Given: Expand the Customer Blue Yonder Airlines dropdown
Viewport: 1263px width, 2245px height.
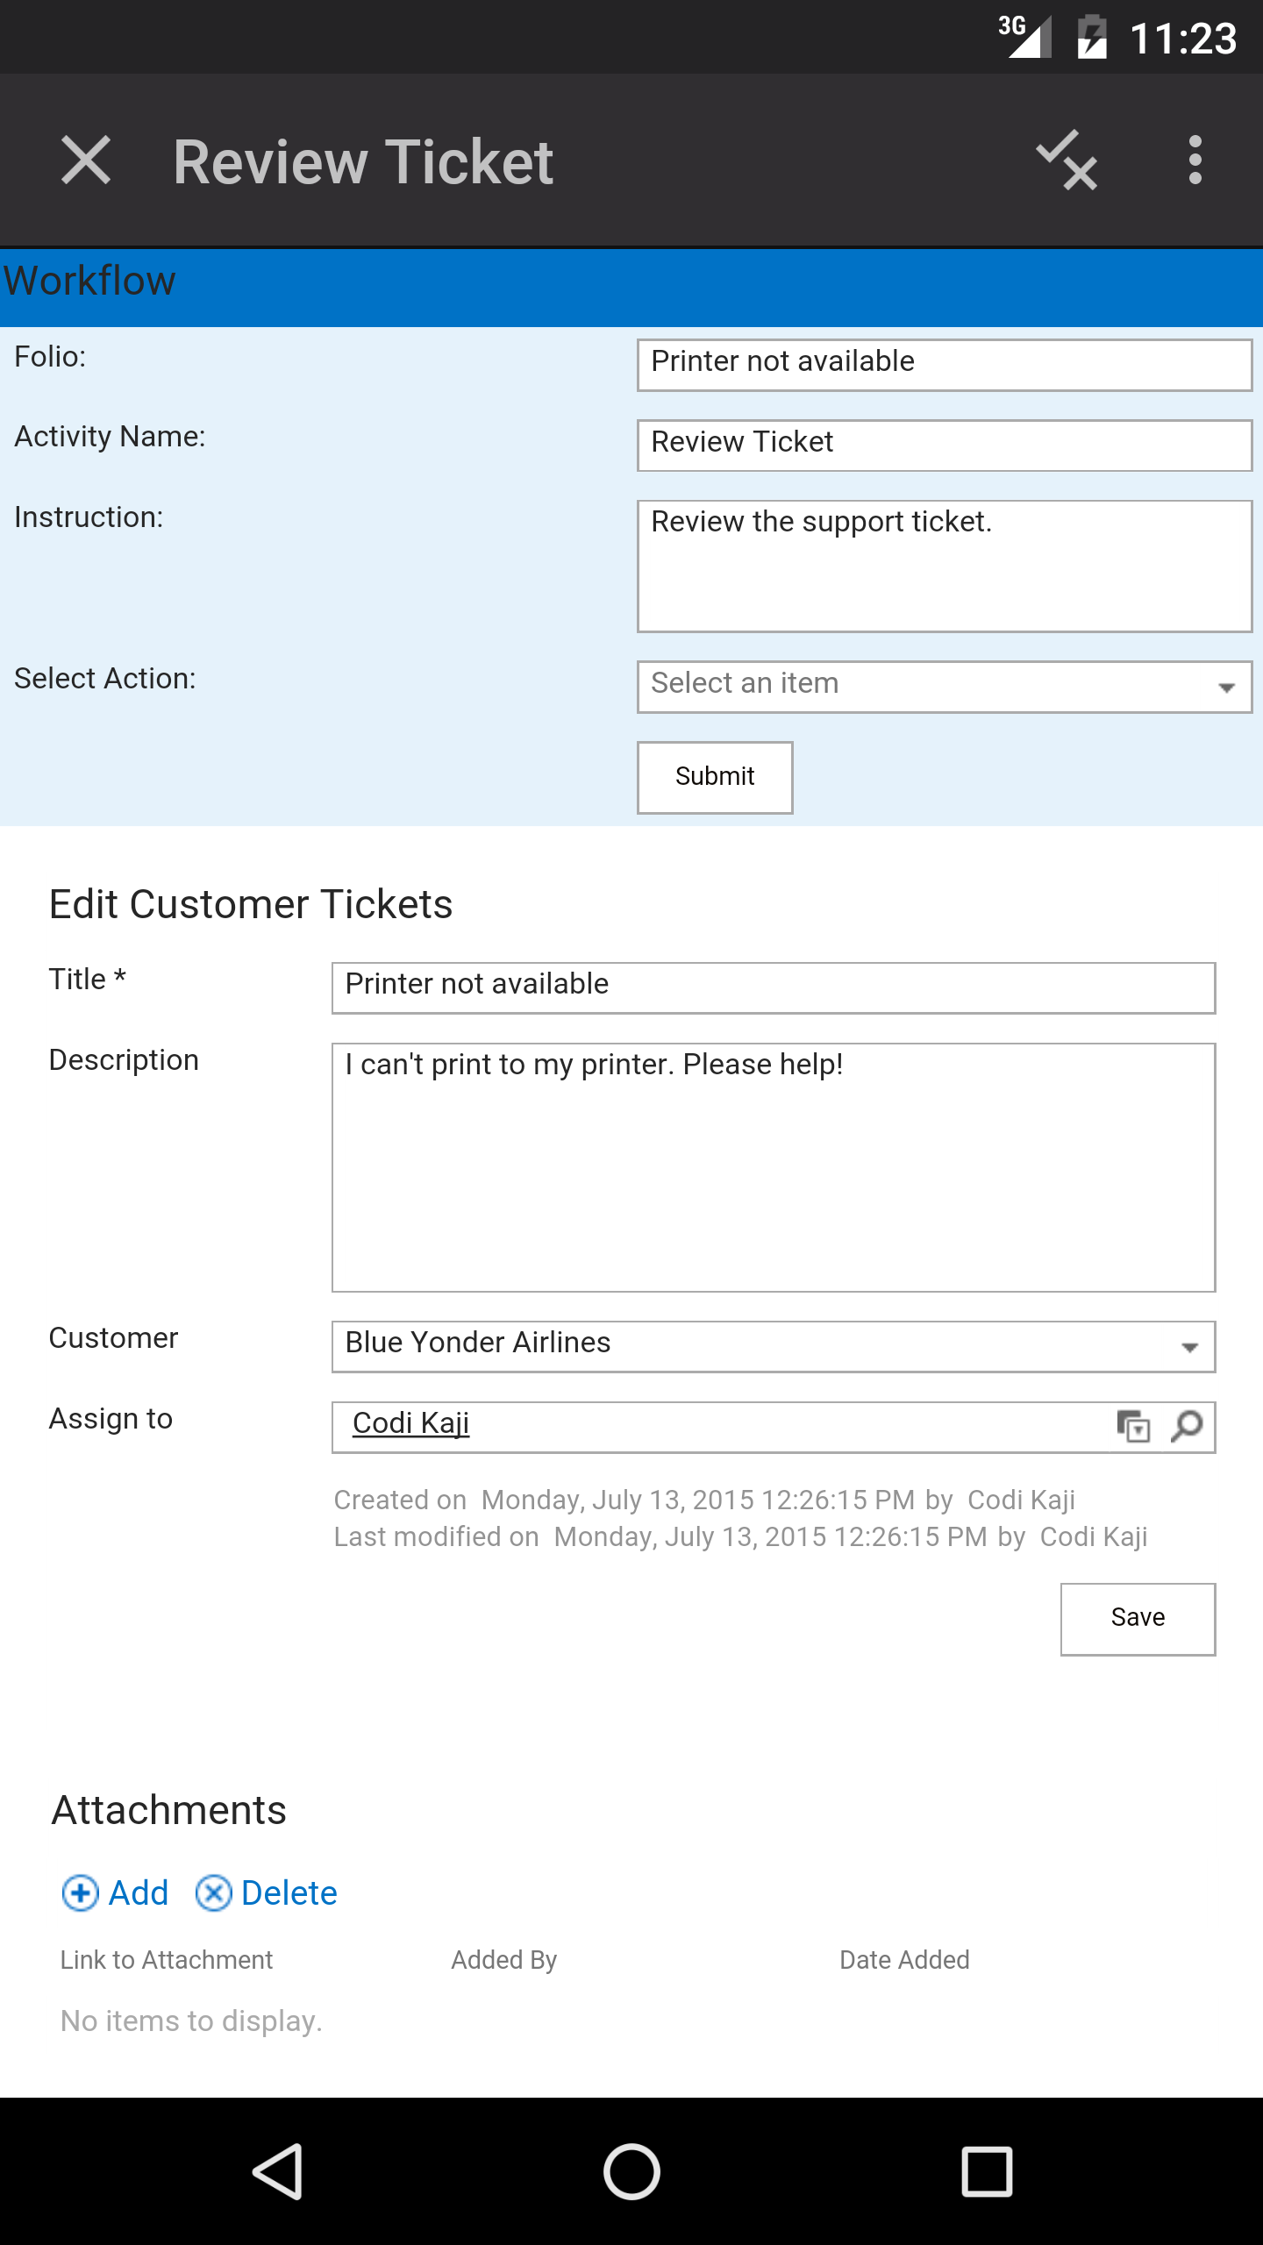Looking at the screenshot, I should tap(774, 1346).
